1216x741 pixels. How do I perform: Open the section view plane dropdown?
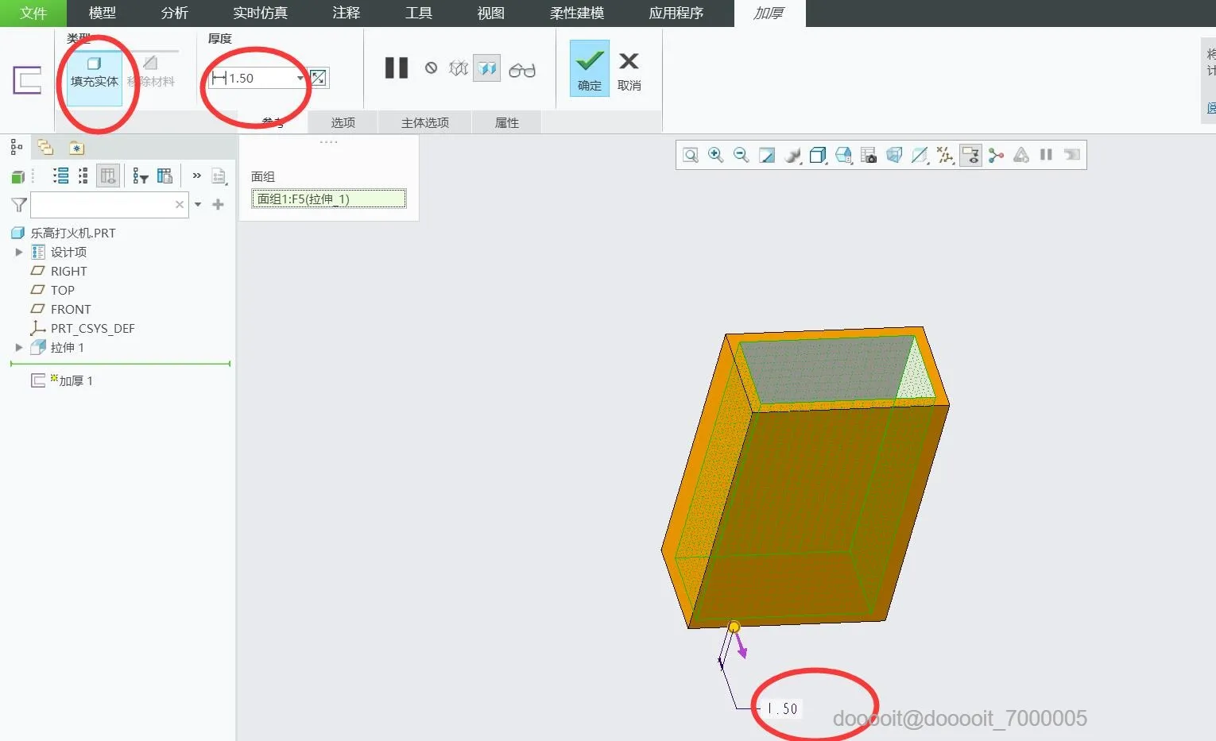click(x=920, y=155)
